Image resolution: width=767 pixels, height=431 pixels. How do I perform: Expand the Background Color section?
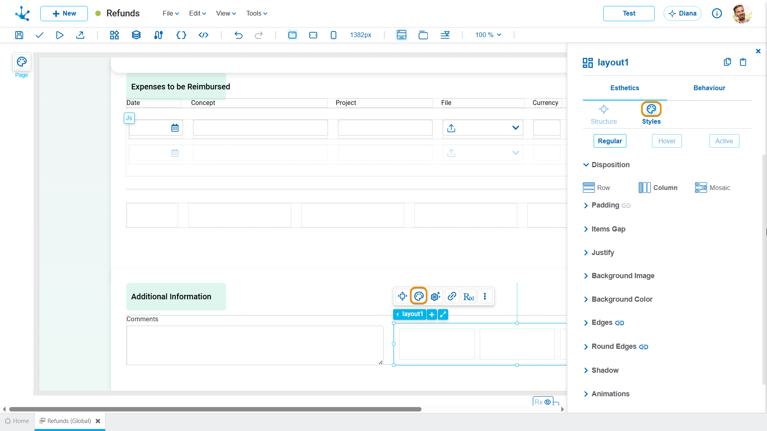[x=618, y=299]
